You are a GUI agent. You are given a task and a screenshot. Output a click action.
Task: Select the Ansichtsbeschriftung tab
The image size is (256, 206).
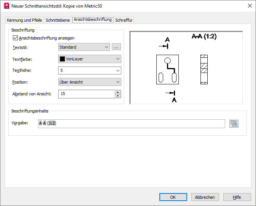(92, 19)
